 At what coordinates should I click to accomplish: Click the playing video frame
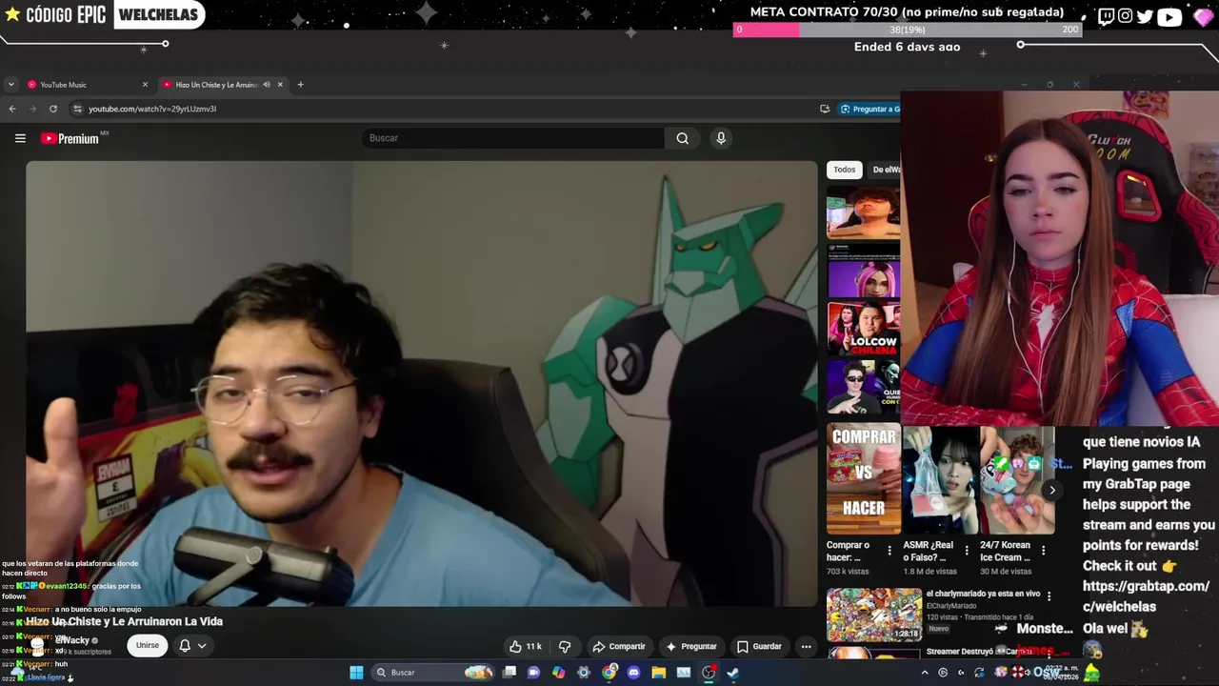pyautogui.click(x=422, y=383)
